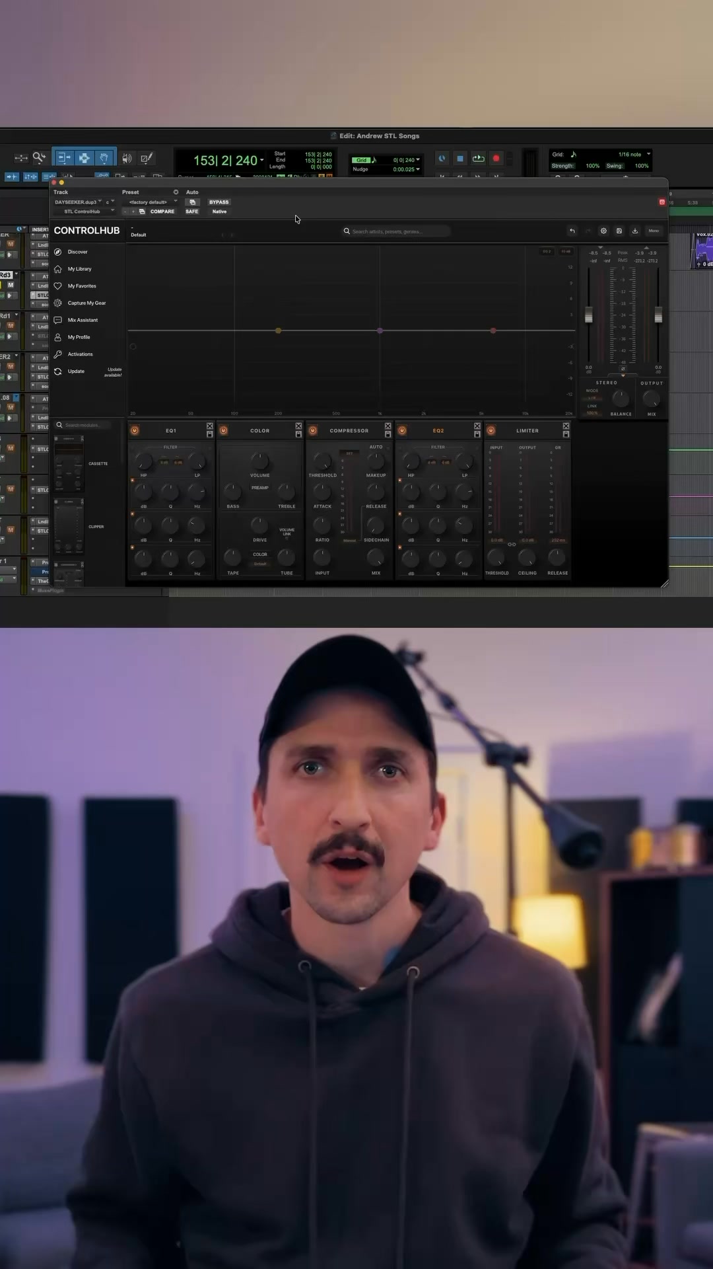Select the CASSETTE module thumbnail
The height and width of the screenshot is (1269, 713).
click(69, 464)
